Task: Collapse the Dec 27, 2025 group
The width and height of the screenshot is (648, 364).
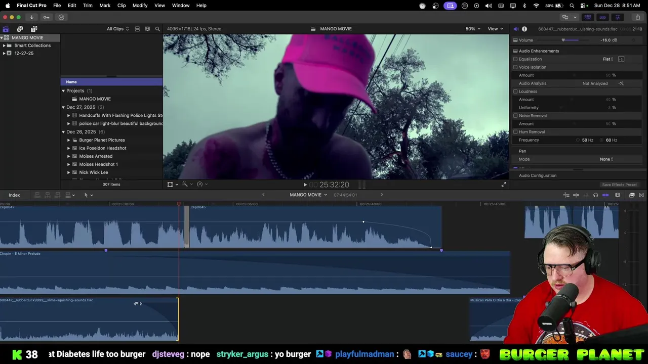Action: 63,107
